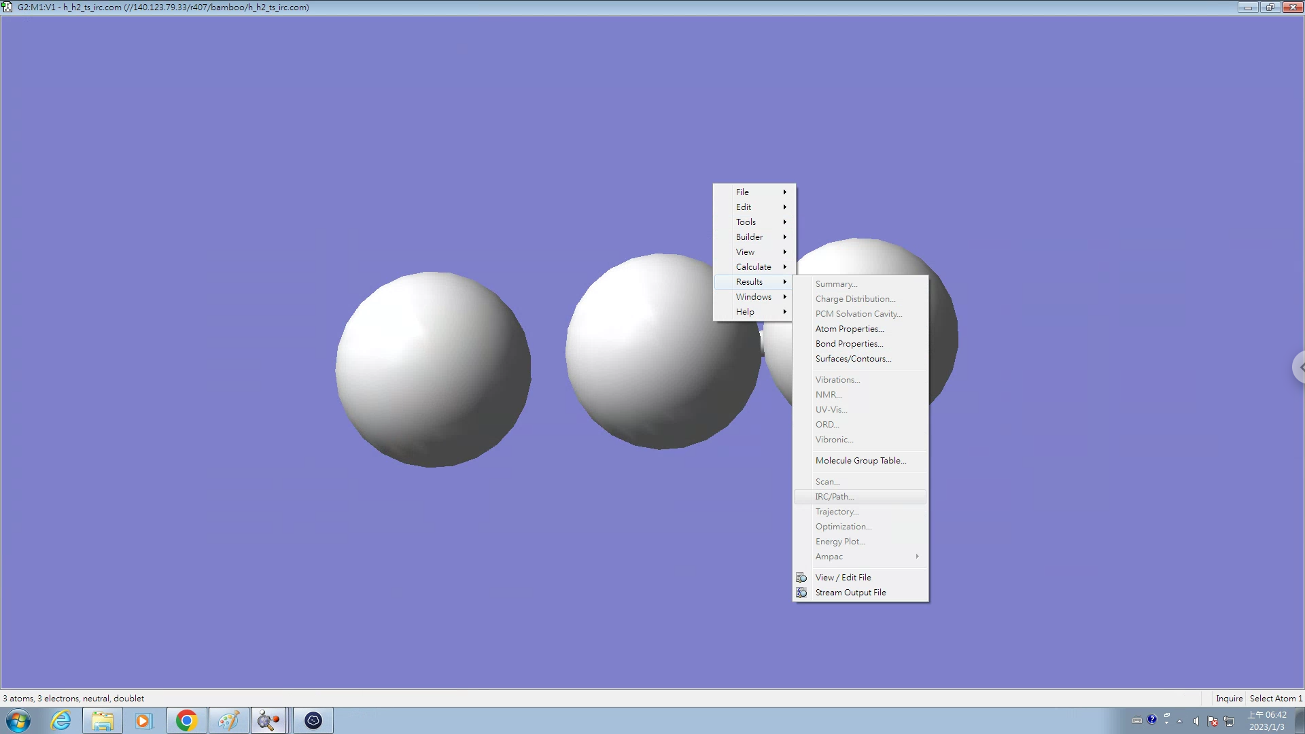This screenshot has width=1305, height=734.
Task: Open the Windows submenu
Action: tap(754, 297)
